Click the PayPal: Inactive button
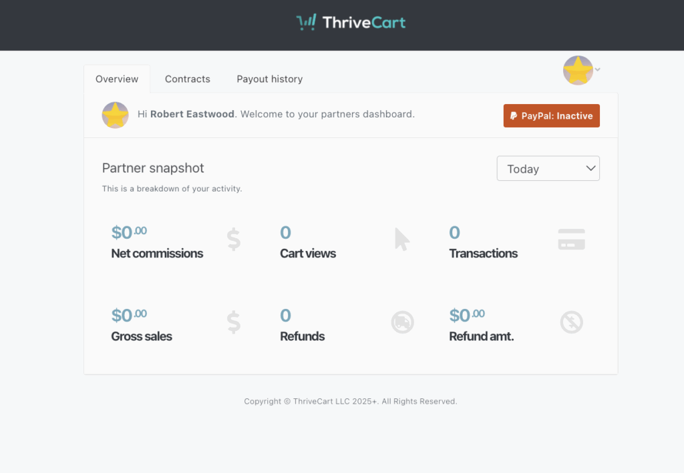Viewport: 684px width, 473px height. (551, 115)
